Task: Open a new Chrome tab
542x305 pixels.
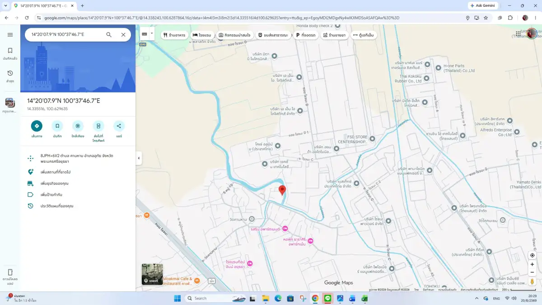Action: (x=82, y=5)
